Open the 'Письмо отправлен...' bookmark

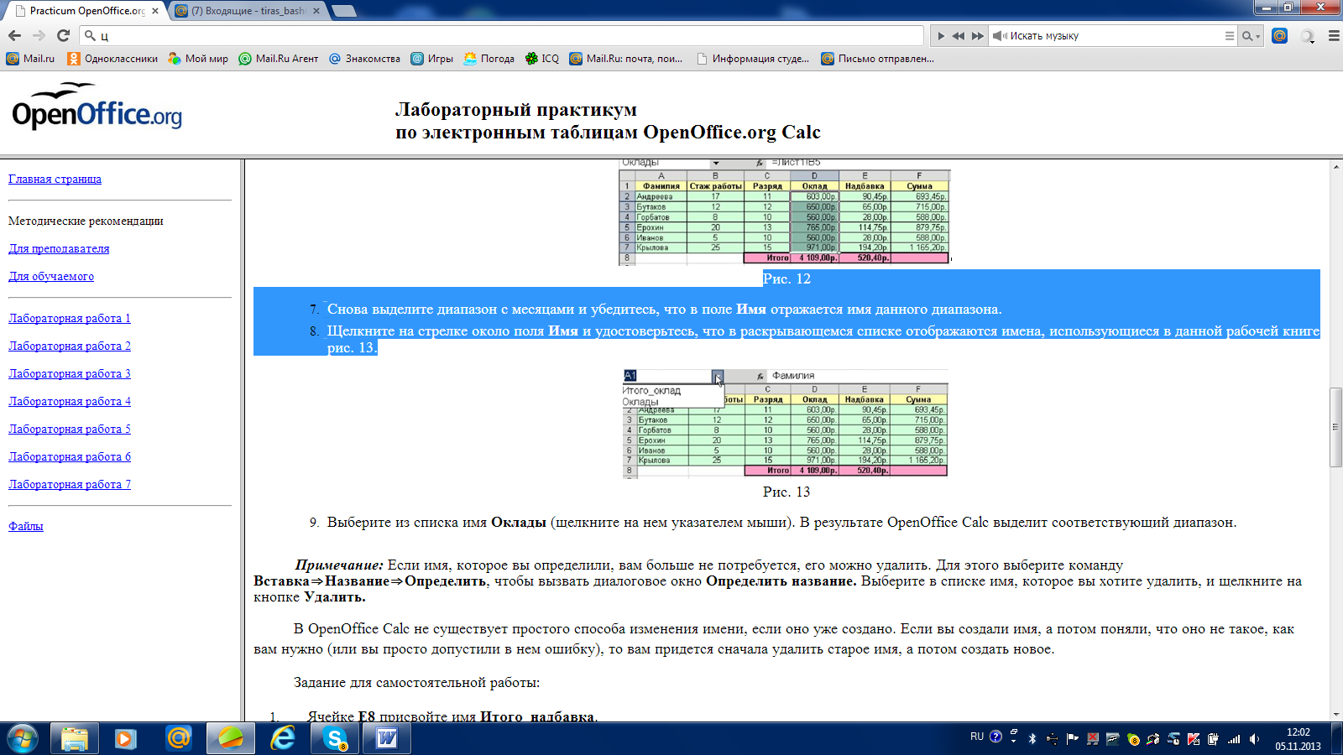coord(877,59)
